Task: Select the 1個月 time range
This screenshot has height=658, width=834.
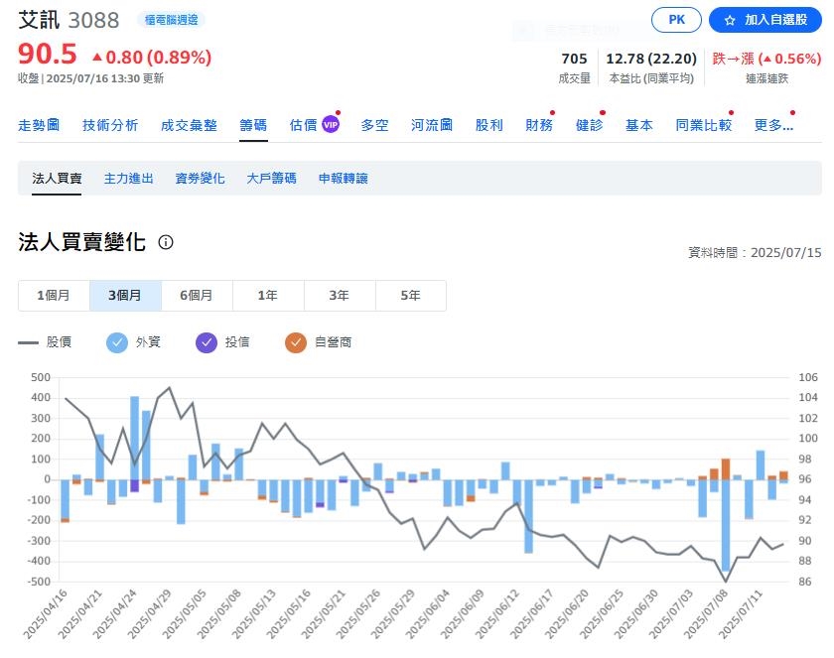Action: (55, 295)
